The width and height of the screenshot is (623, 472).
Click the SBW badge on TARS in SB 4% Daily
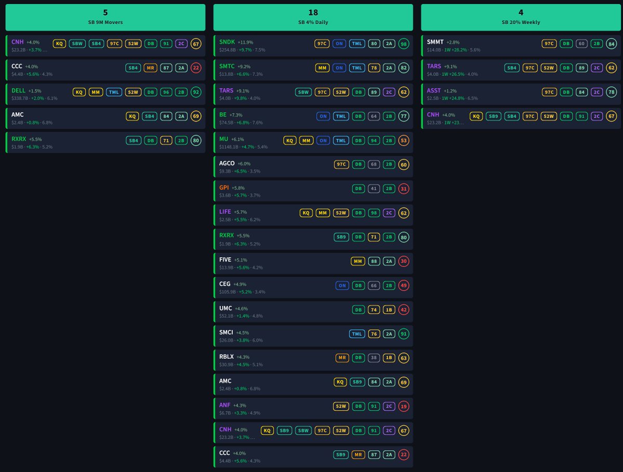(x=303, y=92)
